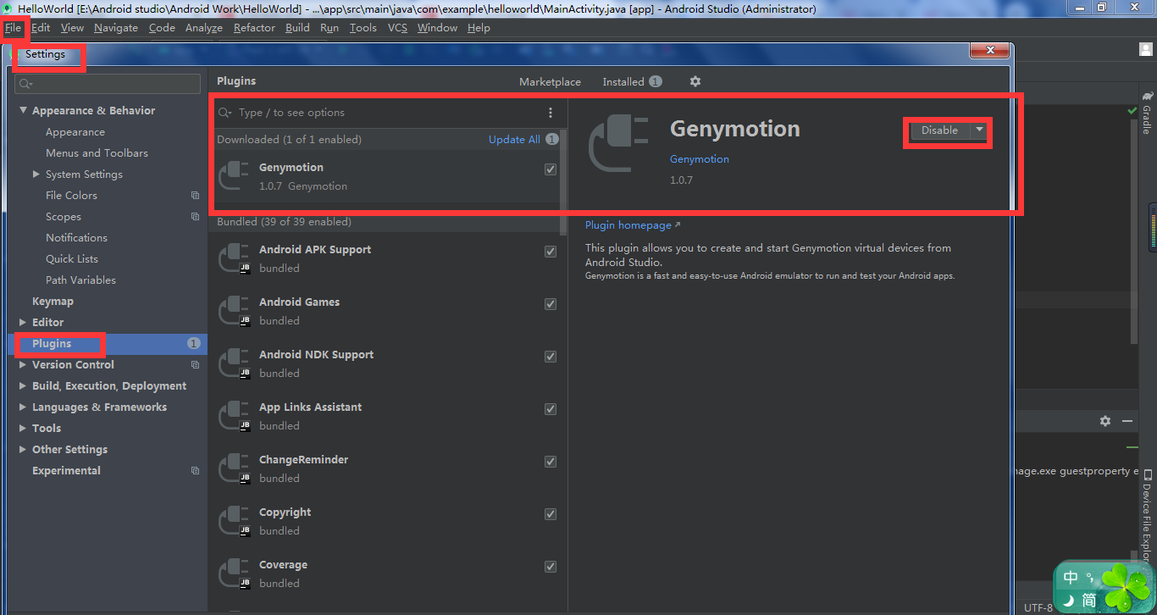Expand the Editor settings section
Image resolution: width=1157 pixels, height=615 pixels.
[23, 323]
